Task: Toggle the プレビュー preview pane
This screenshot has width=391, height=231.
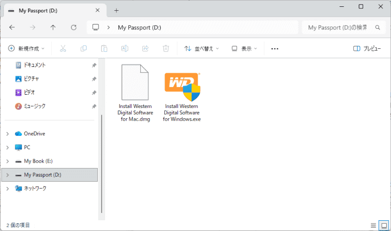Action: pyautogui.click(x=367, y=48)
